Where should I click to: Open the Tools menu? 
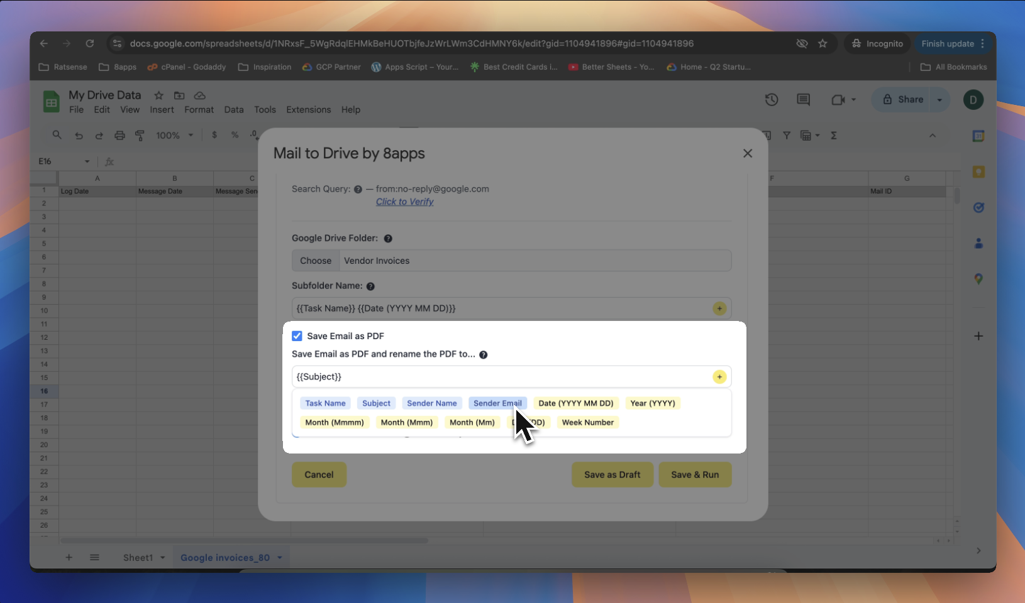[x=265, y=109]
